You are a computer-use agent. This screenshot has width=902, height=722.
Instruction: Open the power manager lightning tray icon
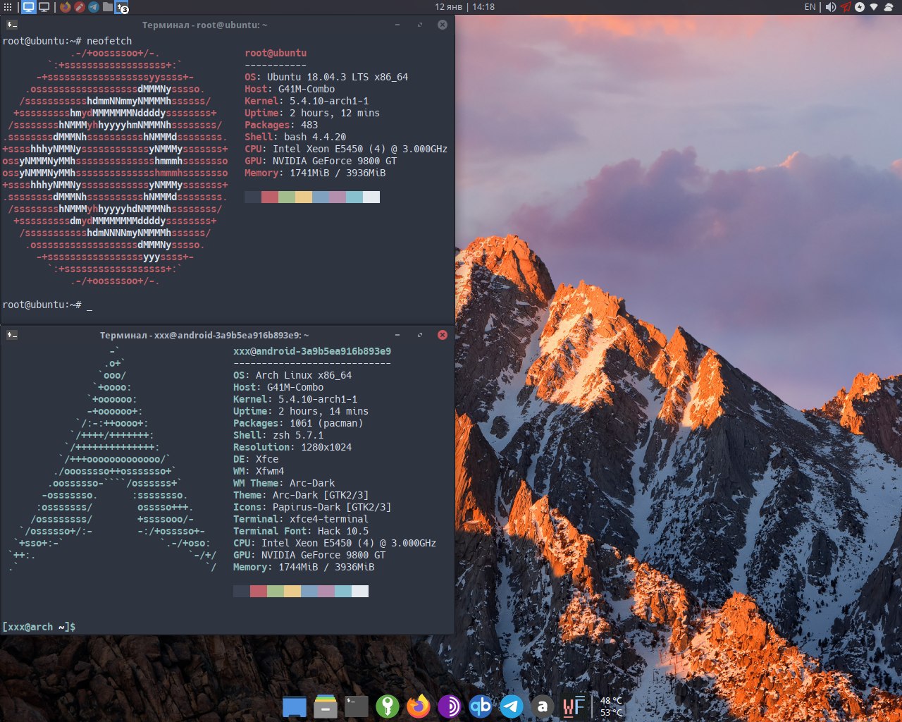[x=860, y=7]
